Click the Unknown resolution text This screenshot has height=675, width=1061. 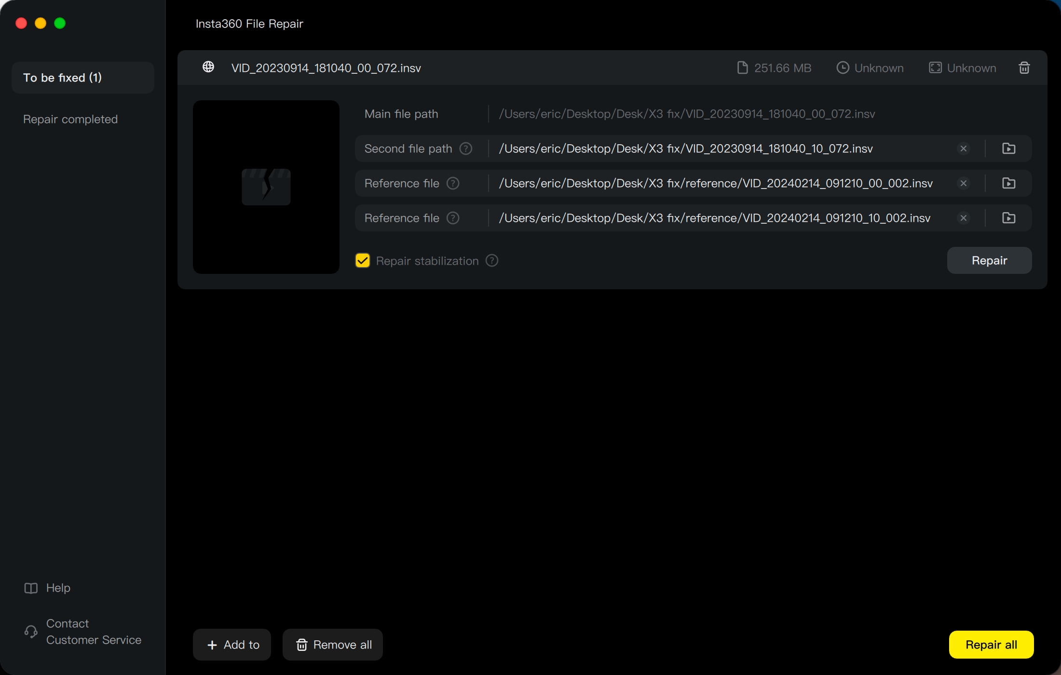tap(972, 68)
